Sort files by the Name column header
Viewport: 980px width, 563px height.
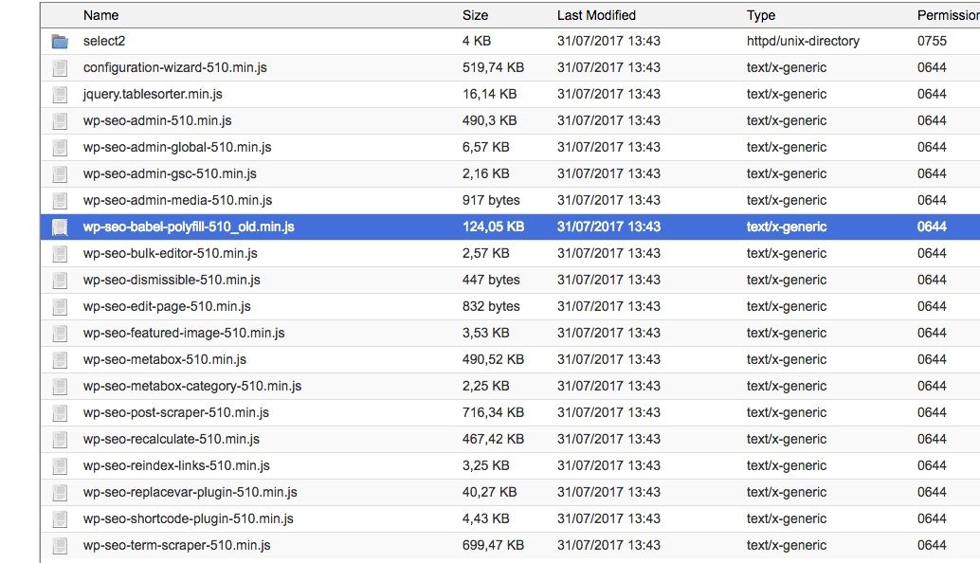tap(100, 15)
